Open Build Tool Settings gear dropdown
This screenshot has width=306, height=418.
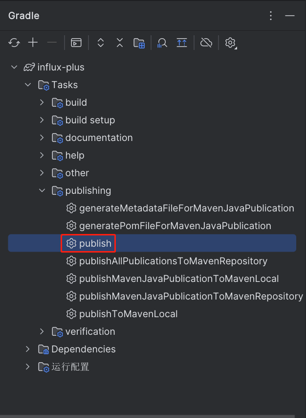(231, 43)
